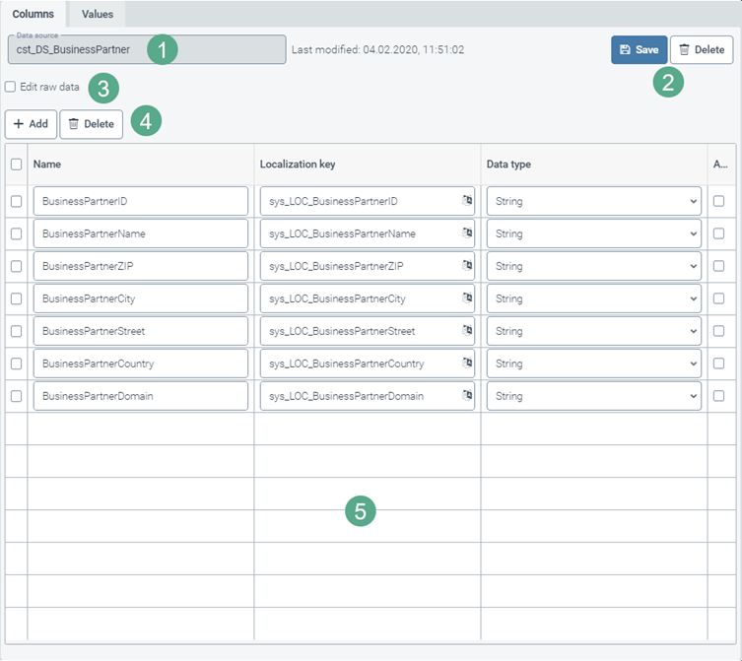Tick the select-all checkbox in table header

tap(16, 165)
